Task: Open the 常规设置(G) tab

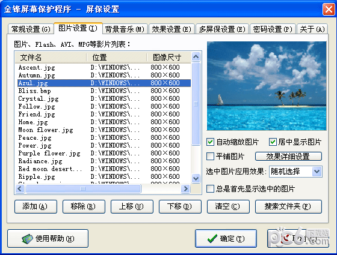Action: 31,29
